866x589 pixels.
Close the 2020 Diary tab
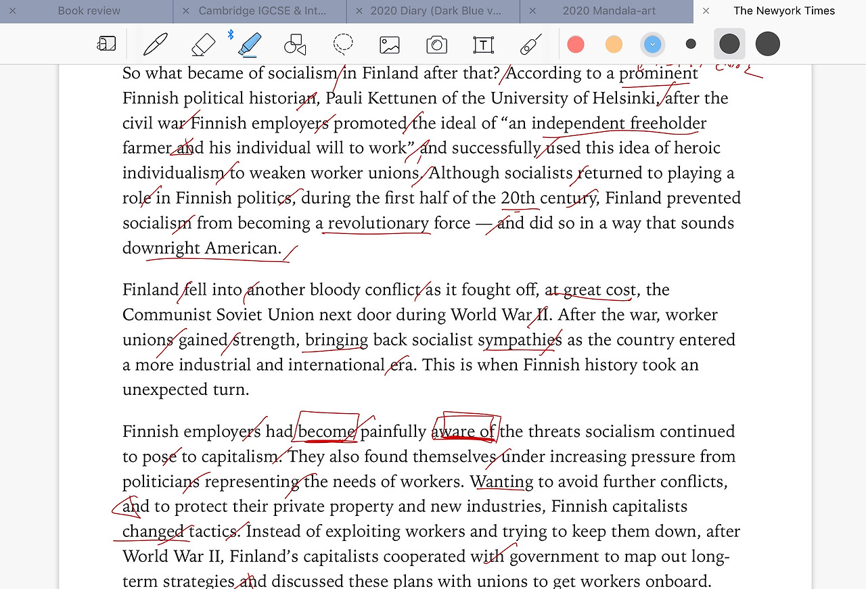tap(359, 11)
